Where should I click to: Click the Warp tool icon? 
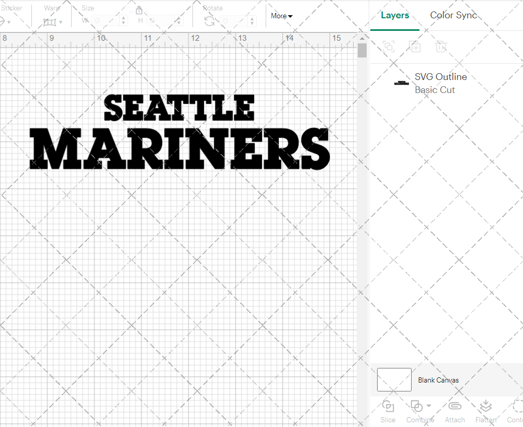click(x=51, y=21)
